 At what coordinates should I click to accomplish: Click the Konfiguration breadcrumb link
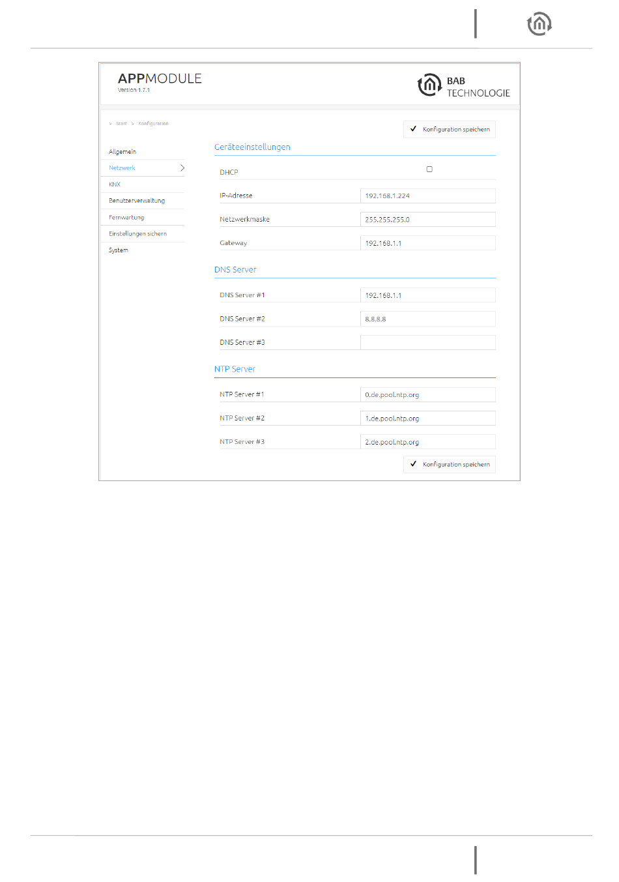point(153,124)
